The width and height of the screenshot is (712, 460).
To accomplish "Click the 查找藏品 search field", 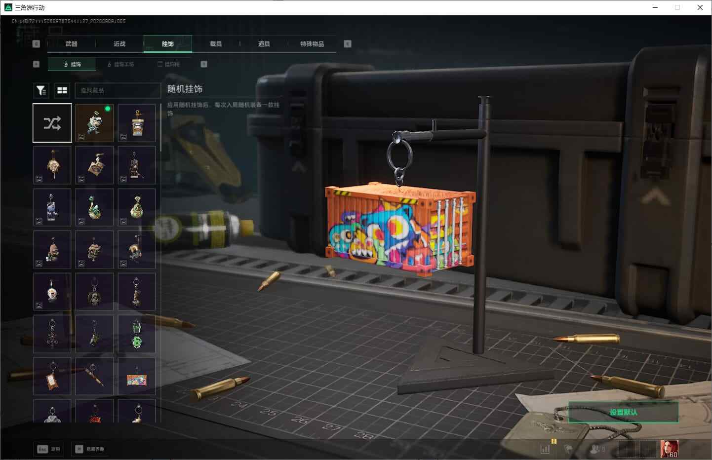I will coord(118,90).
